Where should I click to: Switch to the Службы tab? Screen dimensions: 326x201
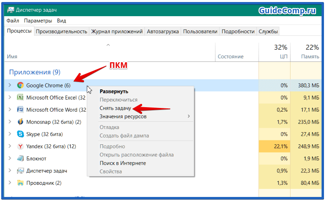point(268,32)
